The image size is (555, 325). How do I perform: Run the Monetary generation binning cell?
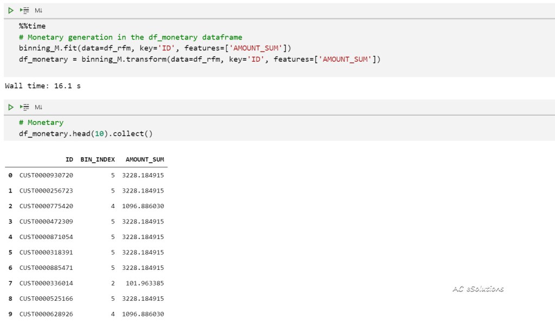(x=10, y=10)
